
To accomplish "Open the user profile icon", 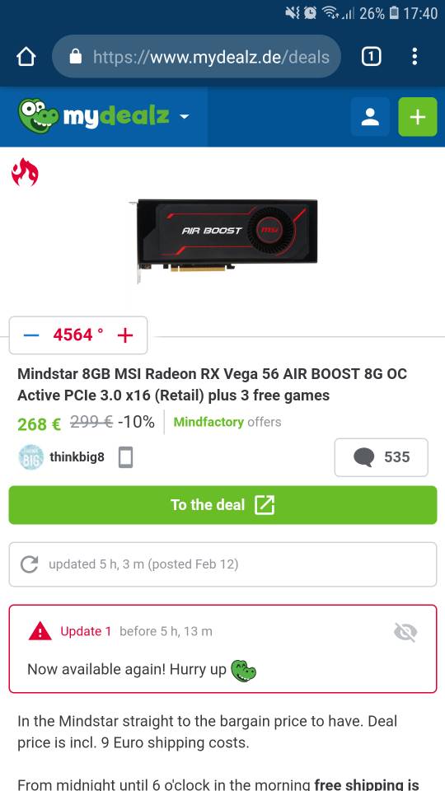I will (370, 117).
